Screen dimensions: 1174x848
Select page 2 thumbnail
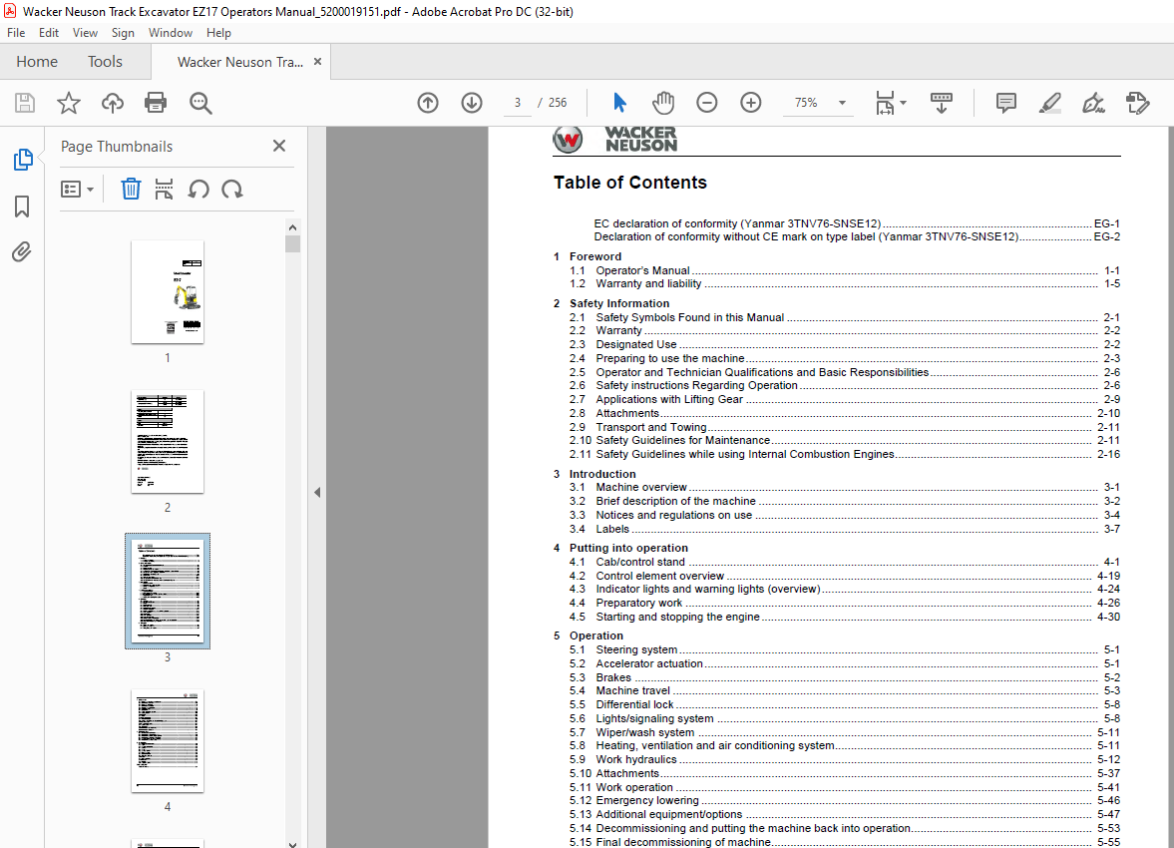click(167, 442)
